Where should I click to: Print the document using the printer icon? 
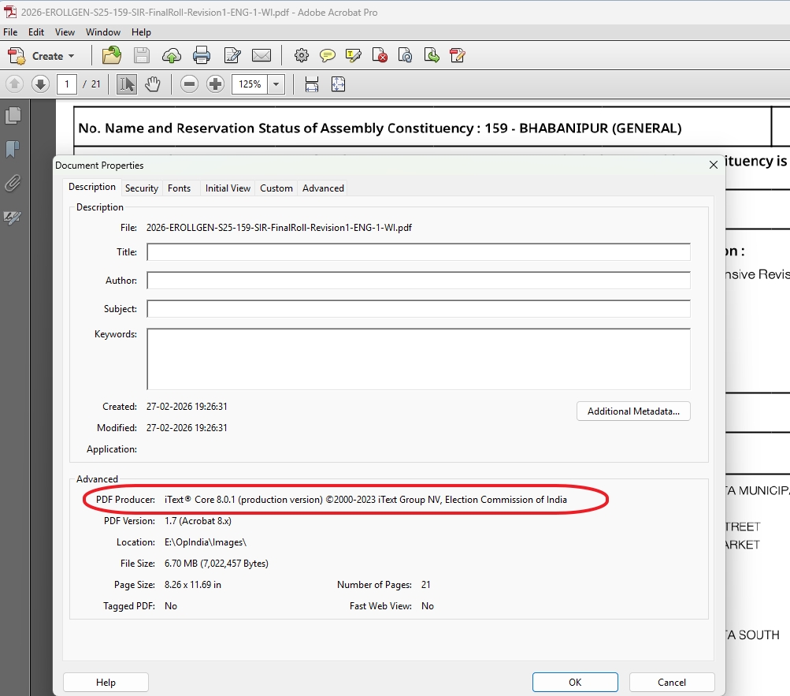coord(202,55)
